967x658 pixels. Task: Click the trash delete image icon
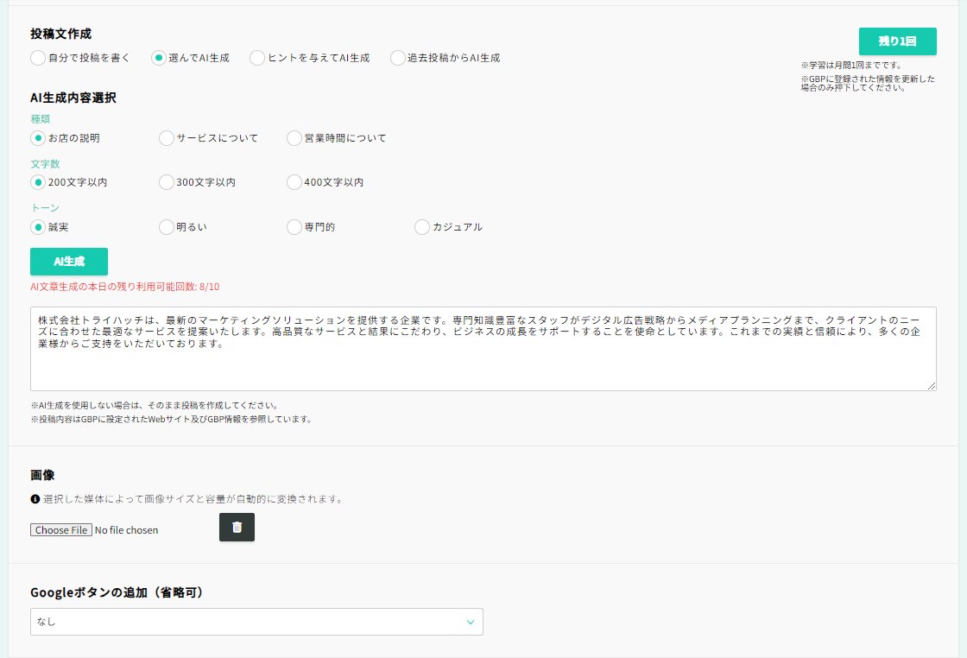(x=237, y=528)
